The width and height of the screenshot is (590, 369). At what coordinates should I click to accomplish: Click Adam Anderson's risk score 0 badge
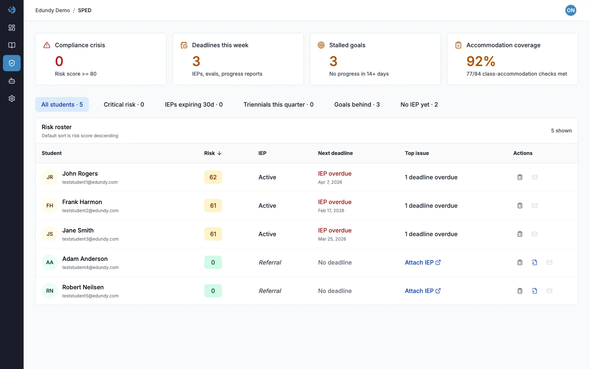pyautogui.click(x=213, y=262)
